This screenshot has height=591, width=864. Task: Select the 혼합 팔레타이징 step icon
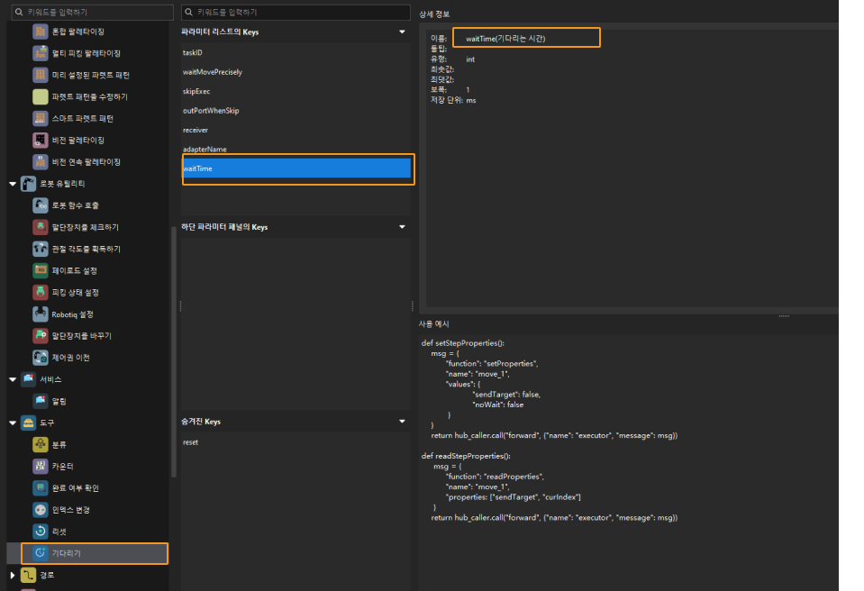pyautogui.click(x=40, y=32)
